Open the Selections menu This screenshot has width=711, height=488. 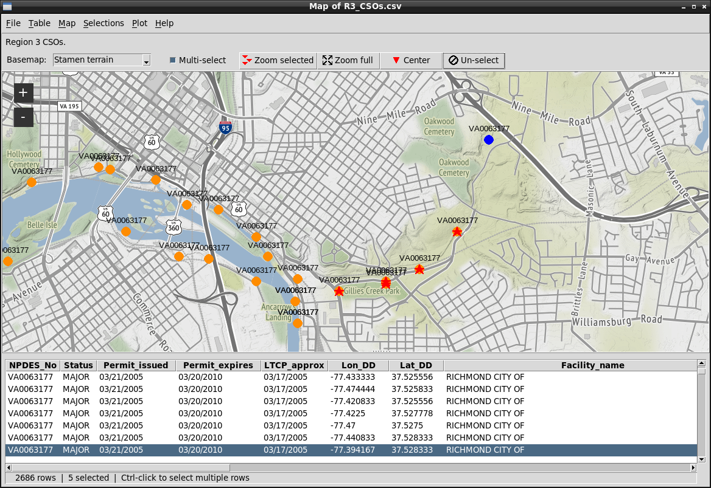pos(103,23)
